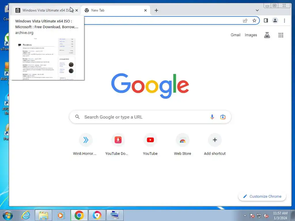Launch Internet Explorer from the taskbar
Screen dimensions: 295x221
point(26,215)
